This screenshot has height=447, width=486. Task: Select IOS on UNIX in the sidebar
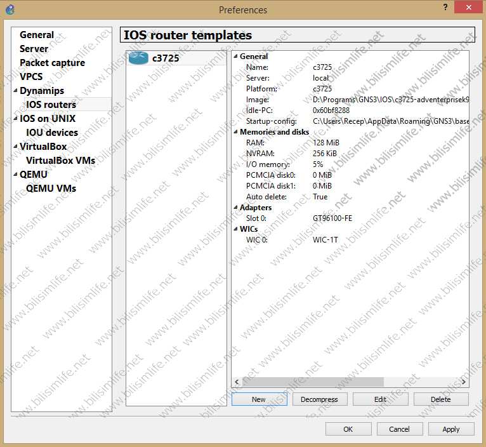point(48,119)
